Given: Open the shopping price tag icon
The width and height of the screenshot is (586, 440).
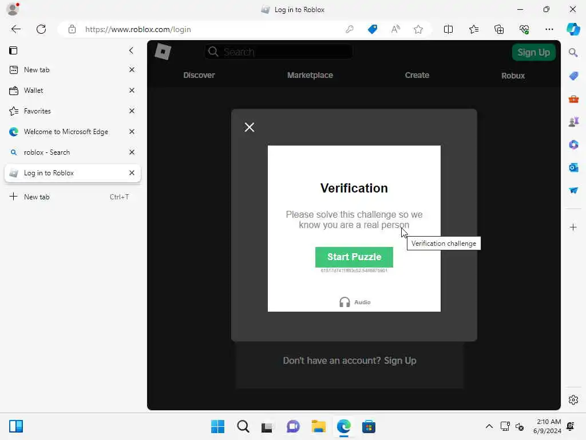Looking at the screenshot, I should [x=373, y=29].
